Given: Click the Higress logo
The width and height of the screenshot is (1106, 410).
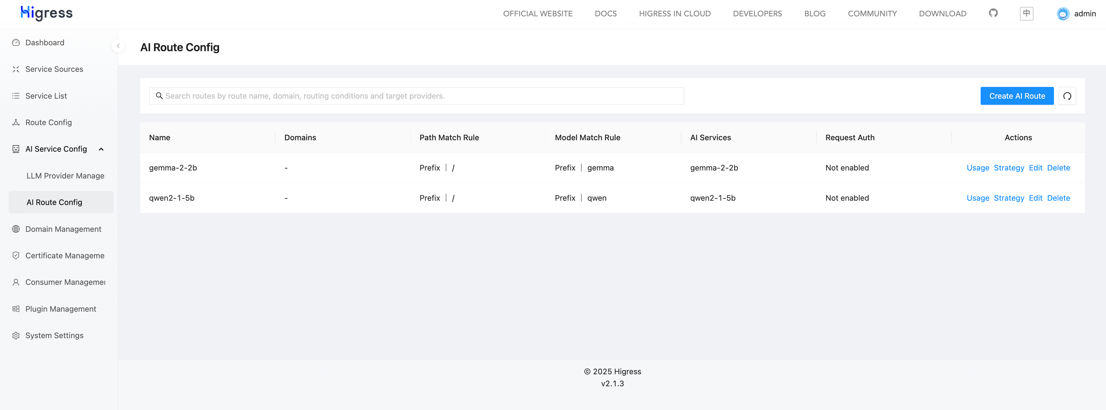Looking at the screenshot, I should pyautogui.click(x=47, y=13).
